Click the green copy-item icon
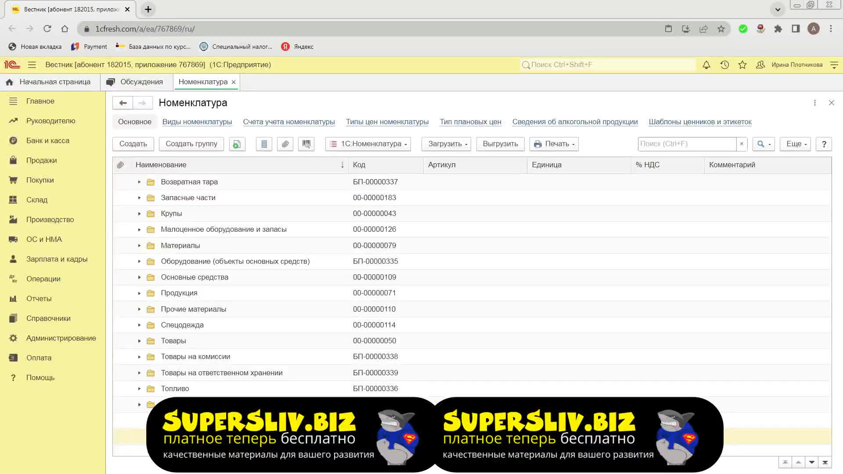The width and height of the screenshot is (843, 474). pos(237,144)
